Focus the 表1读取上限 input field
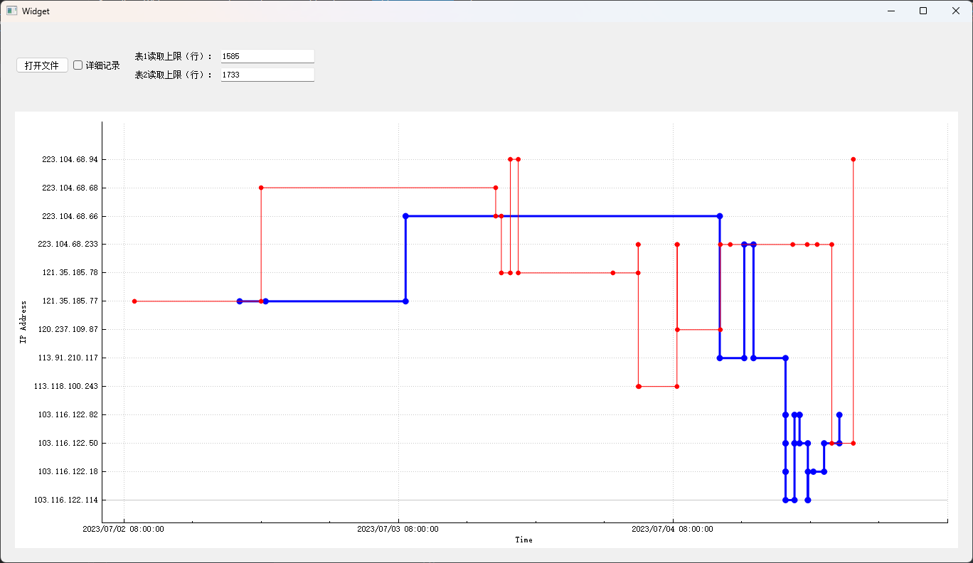The height and width of the screenshot is (563, 973). (x=267, y=56)
